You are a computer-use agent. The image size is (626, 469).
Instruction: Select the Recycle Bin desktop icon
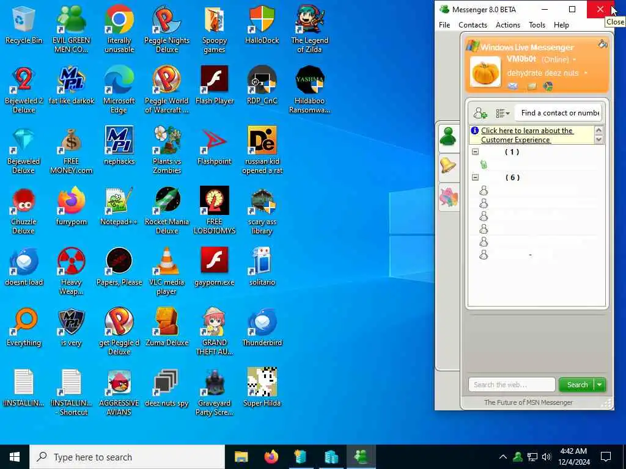click(x=24, y=24)
